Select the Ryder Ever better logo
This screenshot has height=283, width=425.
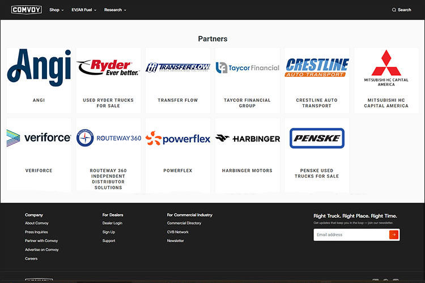pos(108,68)
